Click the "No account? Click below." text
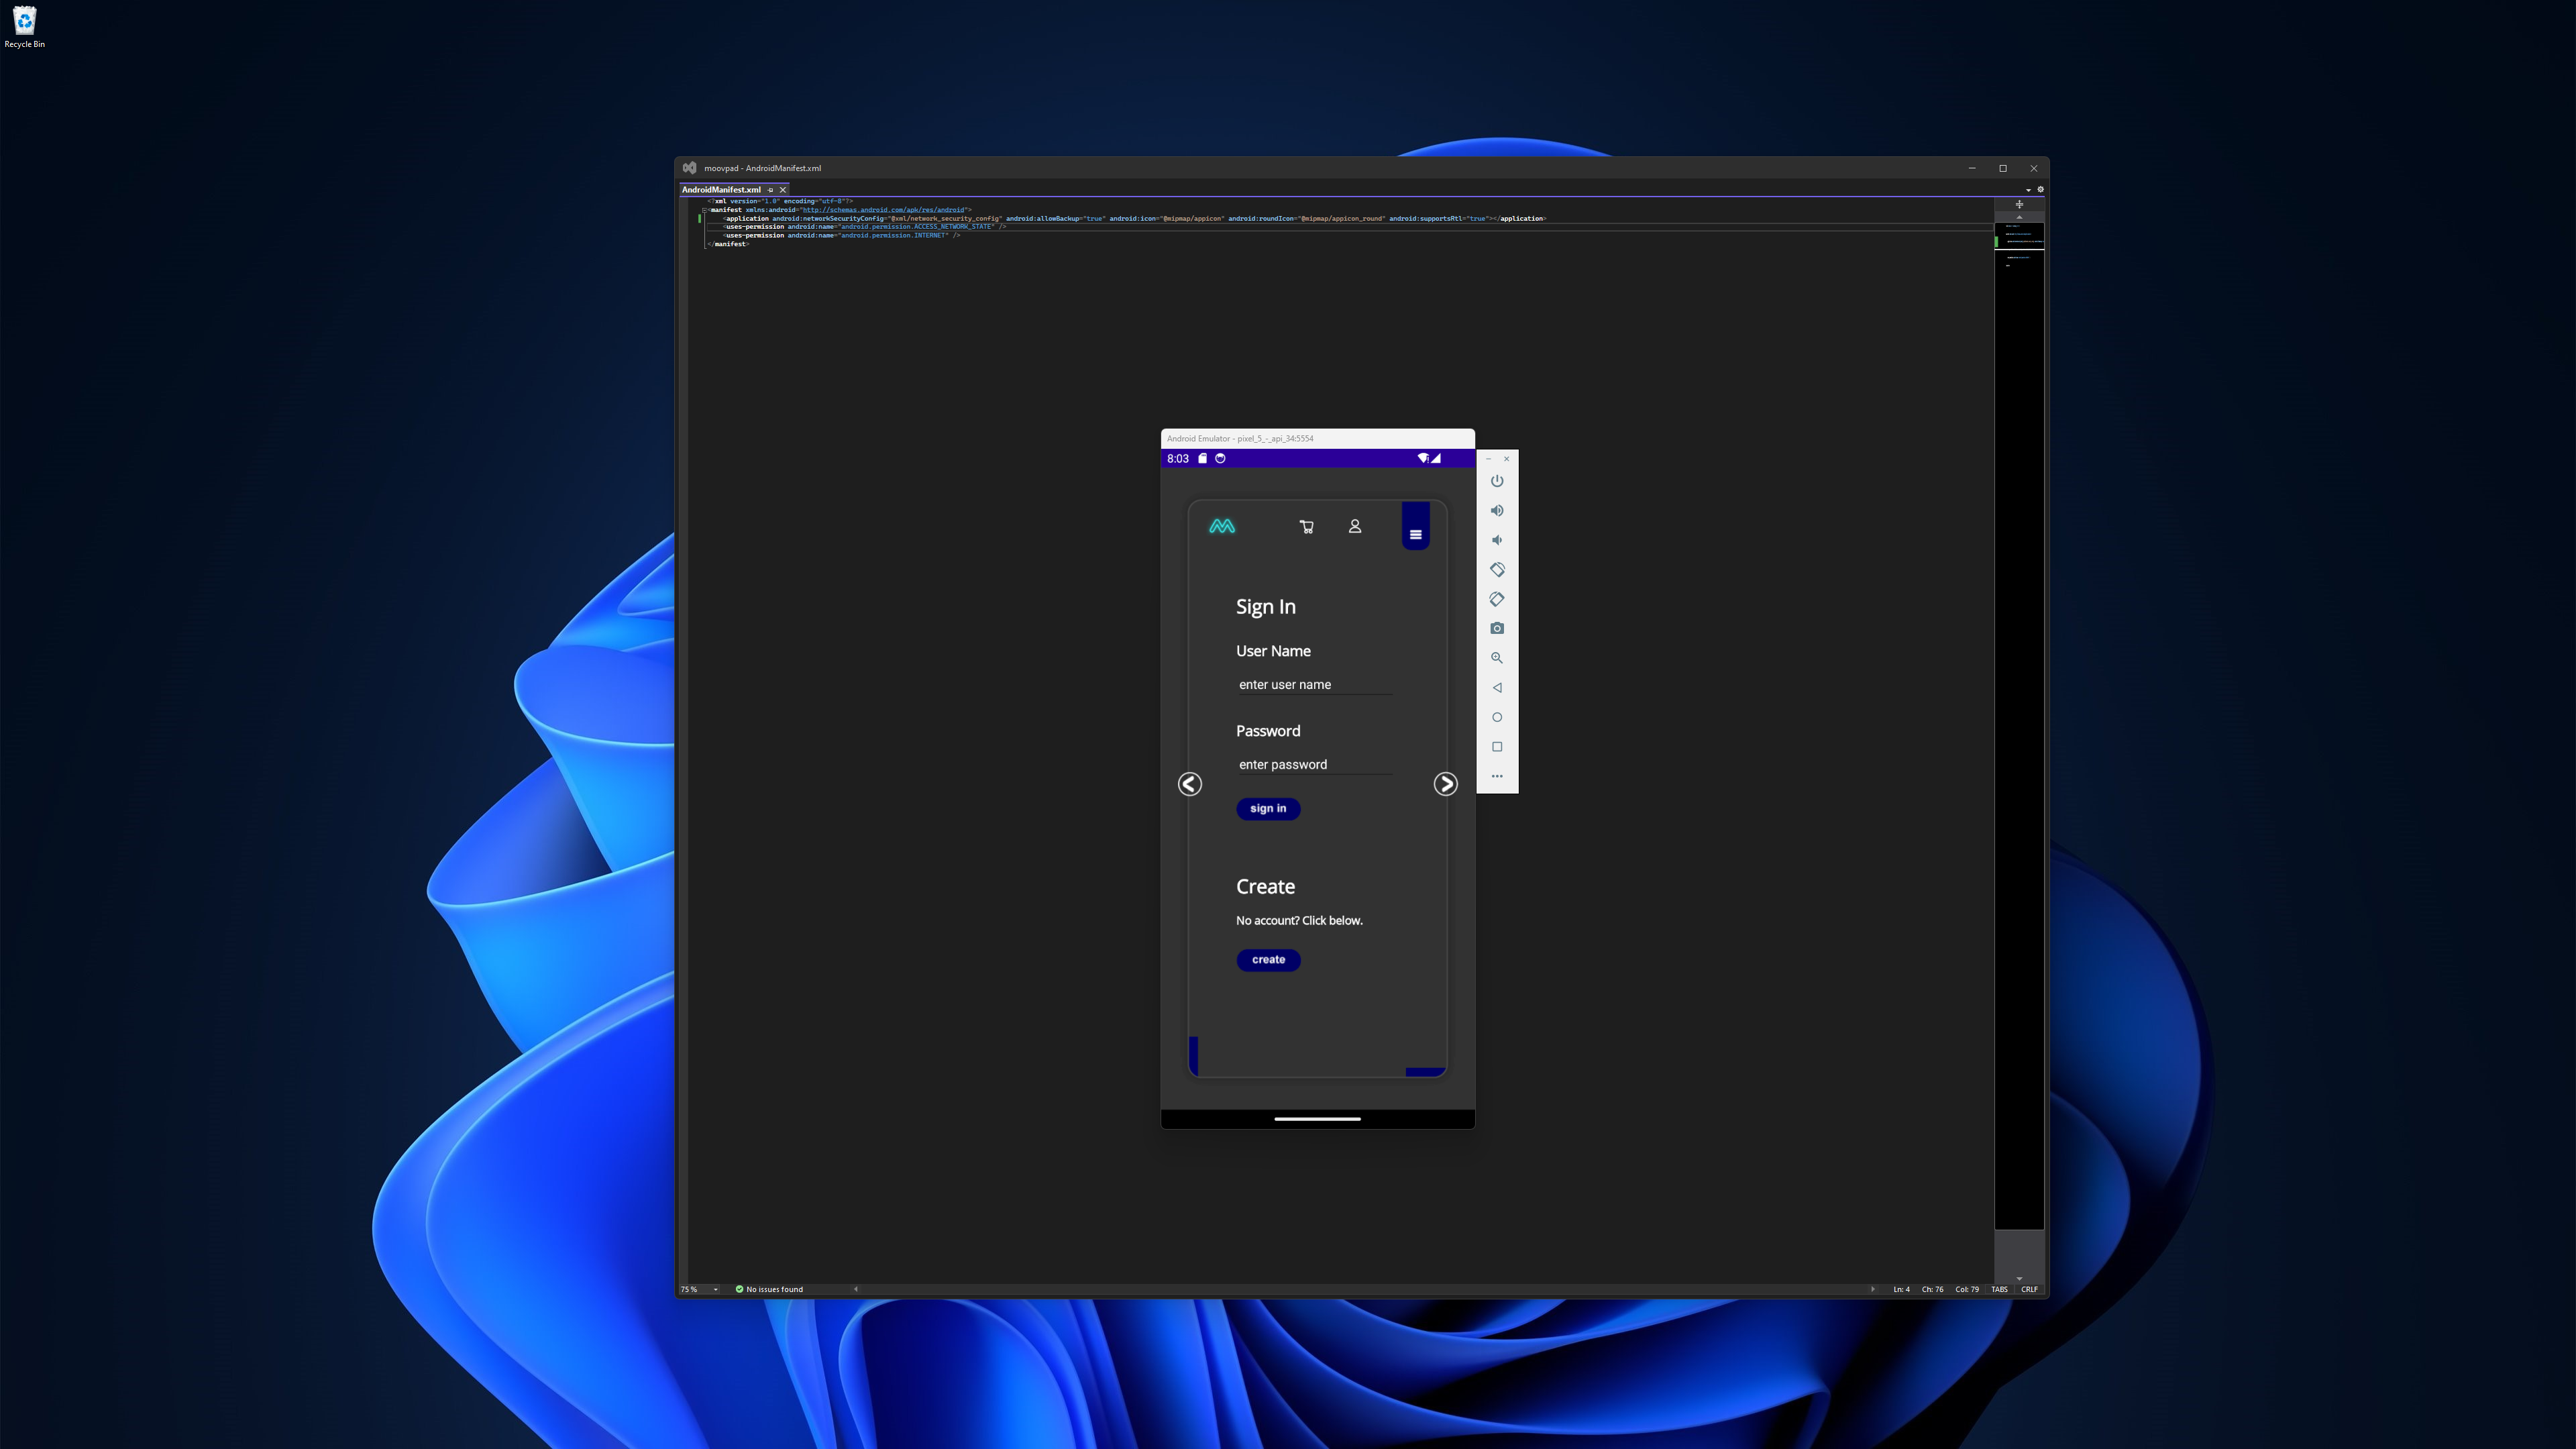Screen dimensions: 2576x1449 tap(1299, 921)
